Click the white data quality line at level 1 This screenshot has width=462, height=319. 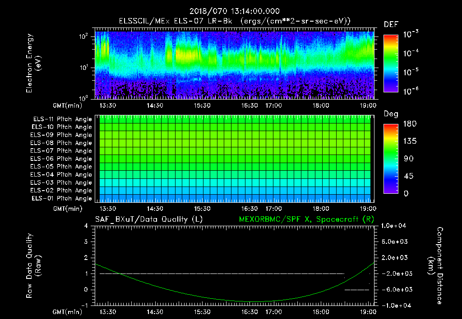[222, 273]
